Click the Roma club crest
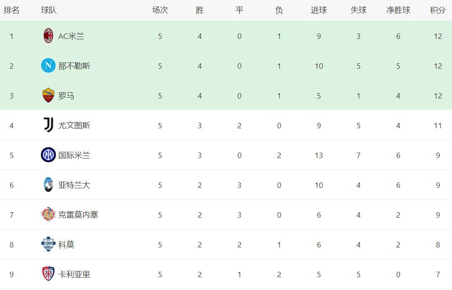 [48, 96]
